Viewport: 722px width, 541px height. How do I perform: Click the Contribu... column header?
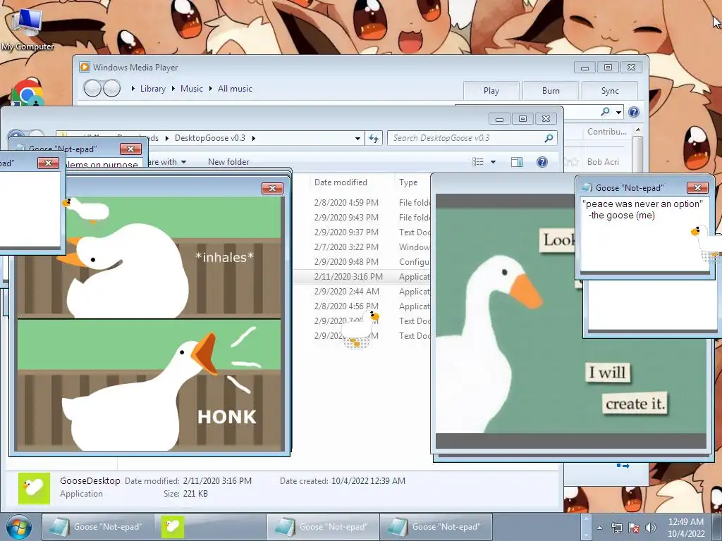point(607,132)
